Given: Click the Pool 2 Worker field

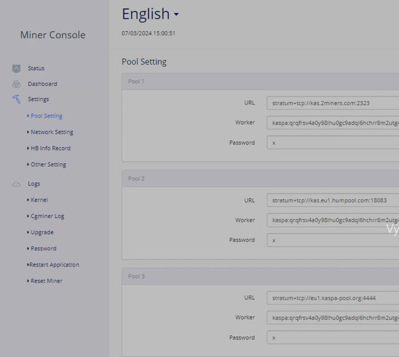Looking at the screenshot, I should [333, 220].
